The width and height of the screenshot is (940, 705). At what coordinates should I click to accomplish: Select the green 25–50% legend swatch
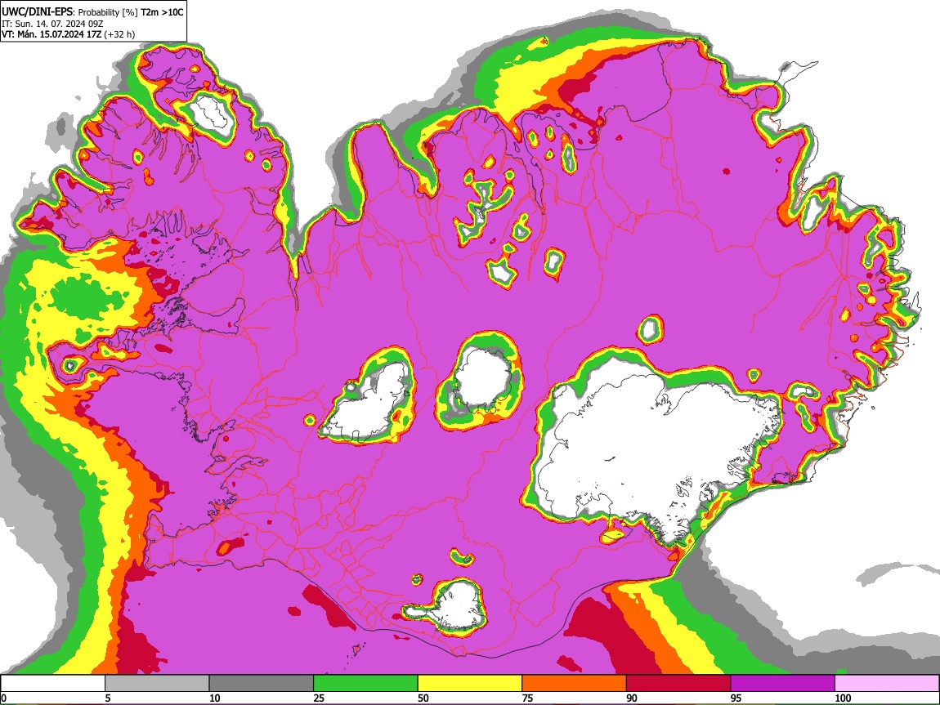(x=365, y=683)
